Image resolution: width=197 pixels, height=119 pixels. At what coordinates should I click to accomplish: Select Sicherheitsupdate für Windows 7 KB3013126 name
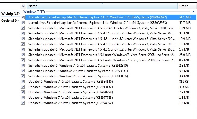point(78,76)
